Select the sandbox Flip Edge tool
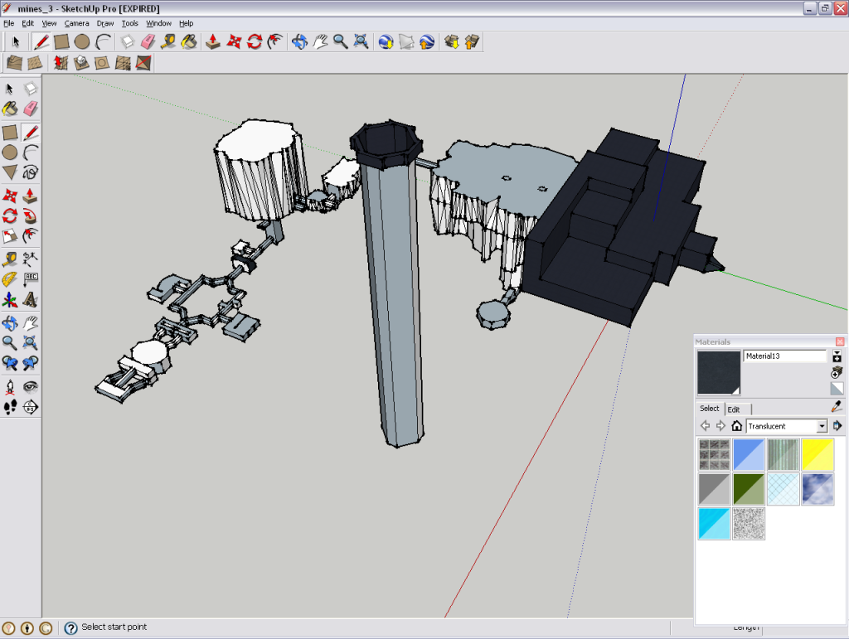 pos(143,63)
